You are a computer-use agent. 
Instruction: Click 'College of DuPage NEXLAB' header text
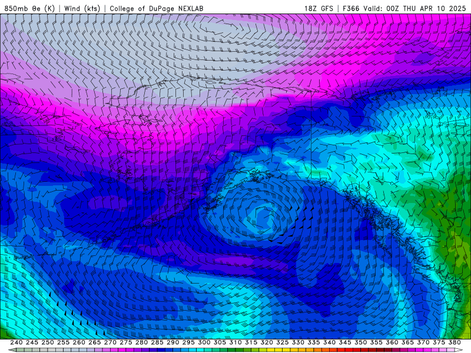coord(157,8)
